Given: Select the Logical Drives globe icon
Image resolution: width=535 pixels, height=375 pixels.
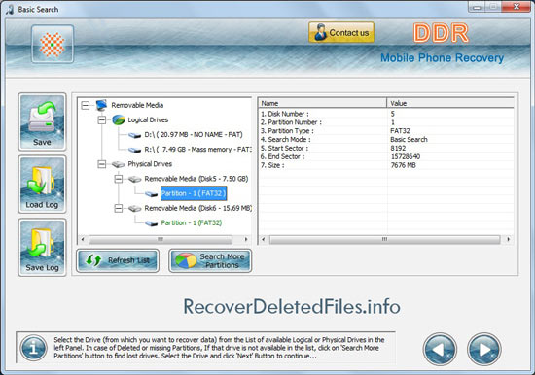Looking at the screenshot, I should click(118, 119).
